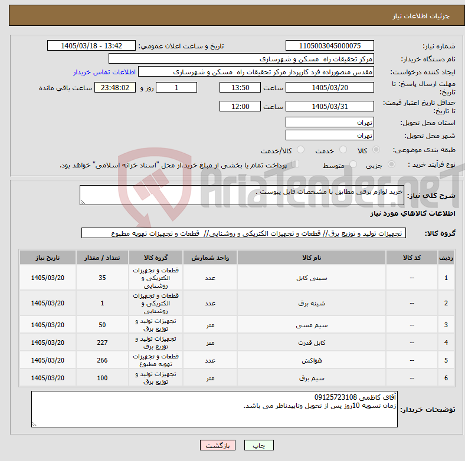
Task: Click the price validity date 1405/03/31 field
Action: (329, 106)
